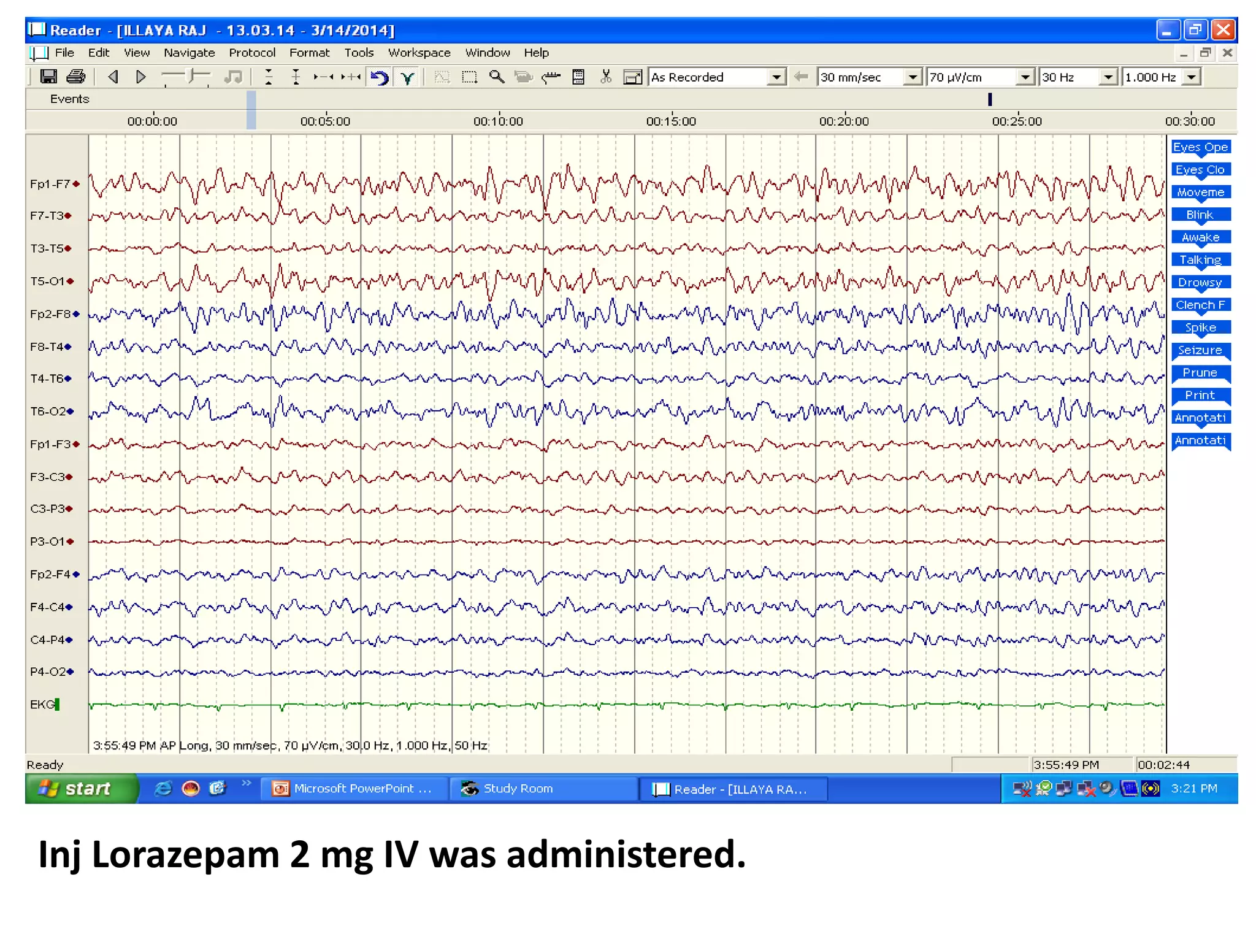Viewport: 1256px width, 942px height.
Task: Click the Moveme event button
Action: (1200, 193)
